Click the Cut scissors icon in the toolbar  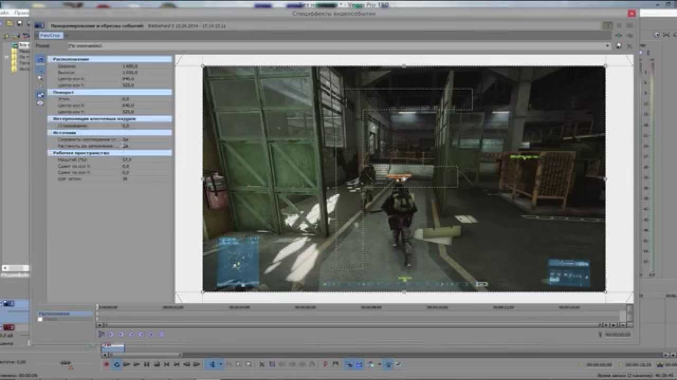262,364
